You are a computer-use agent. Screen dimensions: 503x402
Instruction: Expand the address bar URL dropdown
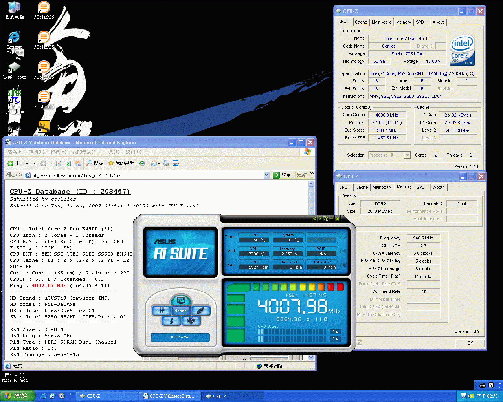click(266, 175)
